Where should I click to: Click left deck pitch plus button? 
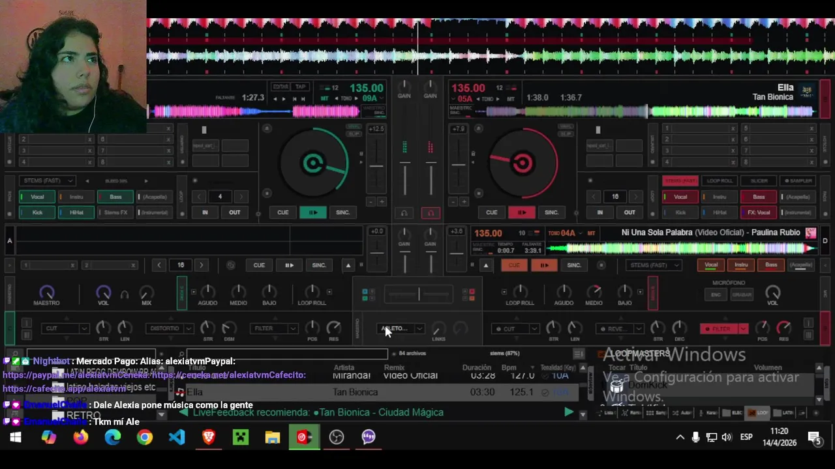(x=382, y=201)
